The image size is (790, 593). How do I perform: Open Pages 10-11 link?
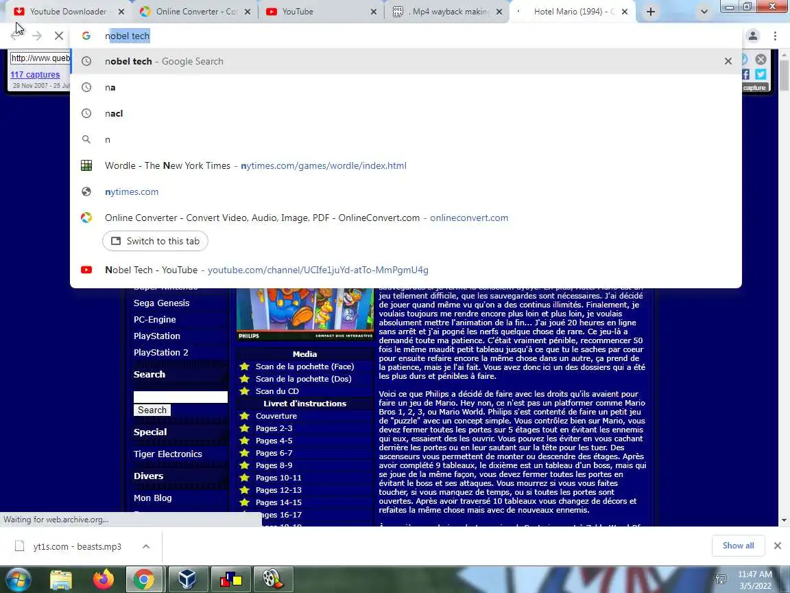[278, 478]
